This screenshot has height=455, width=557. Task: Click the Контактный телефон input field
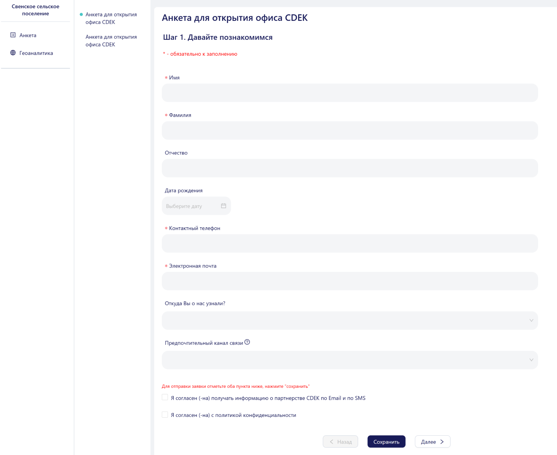point(350,243)
